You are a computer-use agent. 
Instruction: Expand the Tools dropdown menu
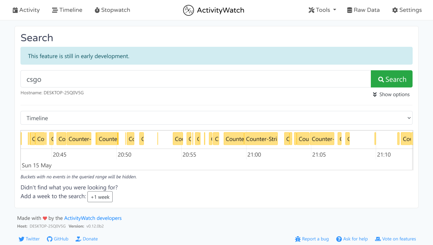click(322, 10)
